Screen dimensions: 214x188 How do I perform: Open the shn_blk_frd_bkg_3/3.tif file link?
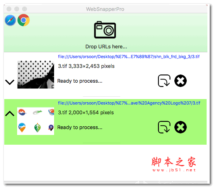(x=128, y=57)
